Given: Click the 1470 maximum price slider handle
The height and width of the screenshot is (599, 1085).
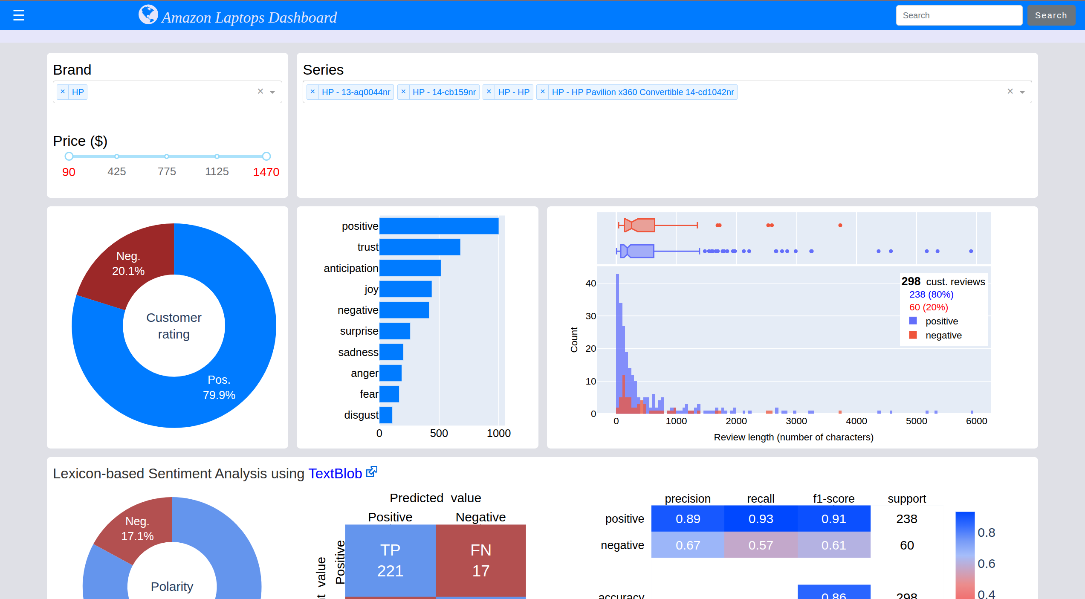Looking at the screenshot, I should 266,156.
